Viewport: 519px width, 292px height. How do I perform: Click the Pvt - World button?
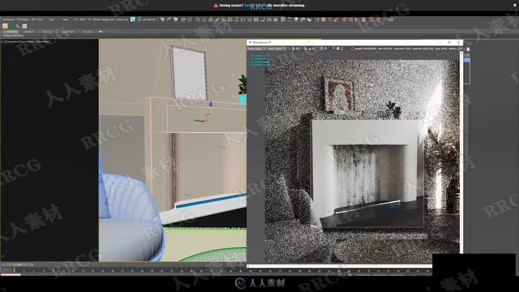tap(80, 19)
